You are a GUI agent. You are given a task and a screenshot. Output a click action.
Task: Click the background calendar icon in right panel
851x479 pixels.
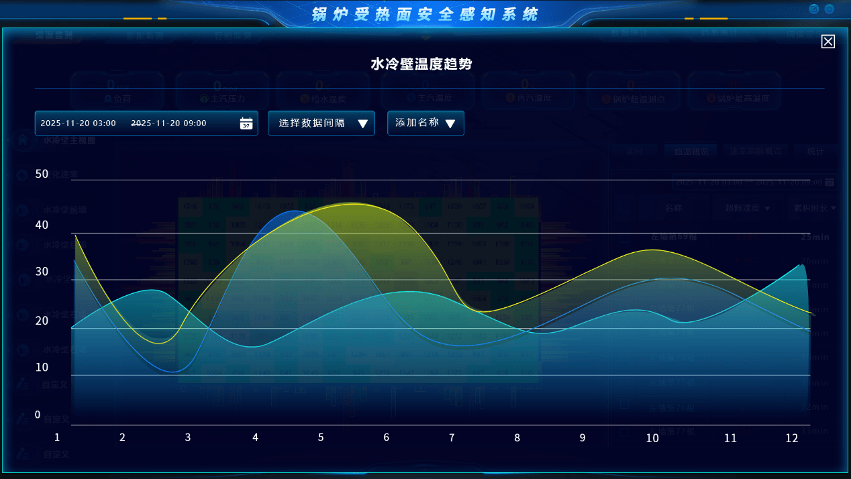830,182
